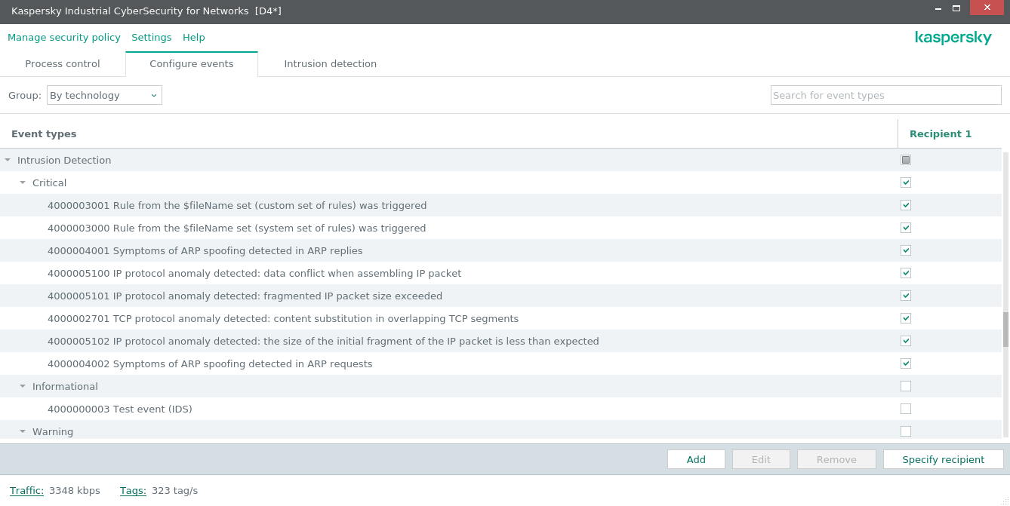Viewport: 1010px width, 506px height.
Task: Collapse the Informational events group
Action: click(23, 386)
